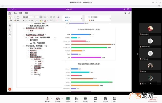Open the meeting apps grid icon

click(114, 100)
